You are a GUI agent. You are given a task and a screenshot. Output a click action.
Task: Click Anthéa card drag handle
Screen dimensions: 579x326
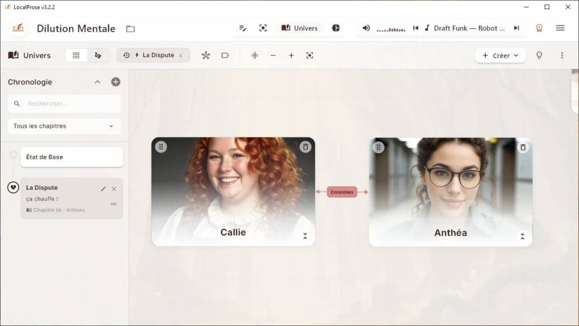(x=378, y=147)
